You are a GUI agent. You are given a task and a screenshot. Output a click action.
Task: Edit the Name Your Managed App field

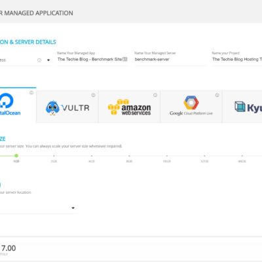click(92, 59)
